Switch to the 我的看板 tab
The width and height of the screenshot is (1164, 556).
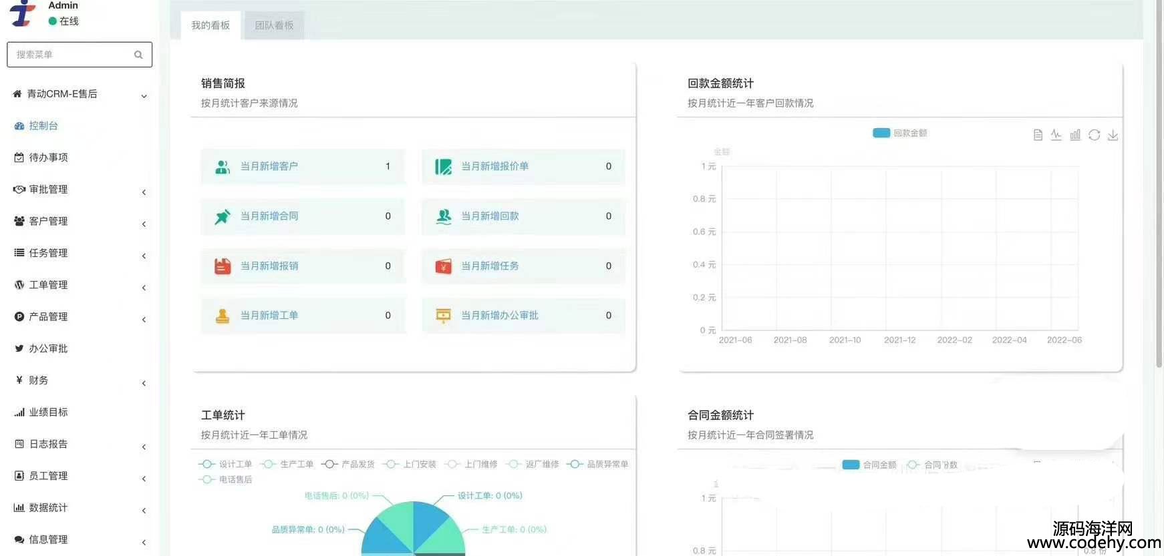[x=210, y=25]
